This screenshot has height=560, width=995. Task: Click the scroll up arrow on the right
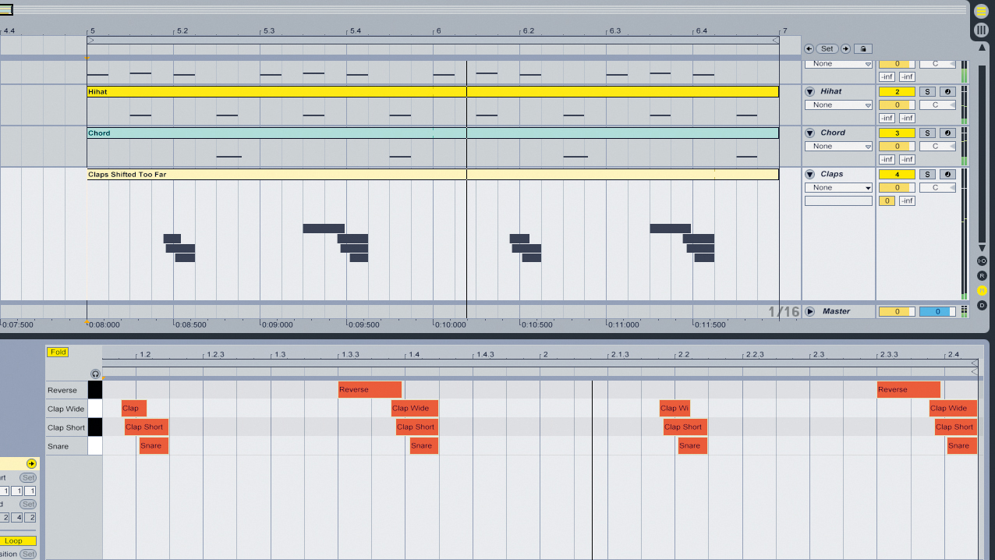click(x=982, y=48)
